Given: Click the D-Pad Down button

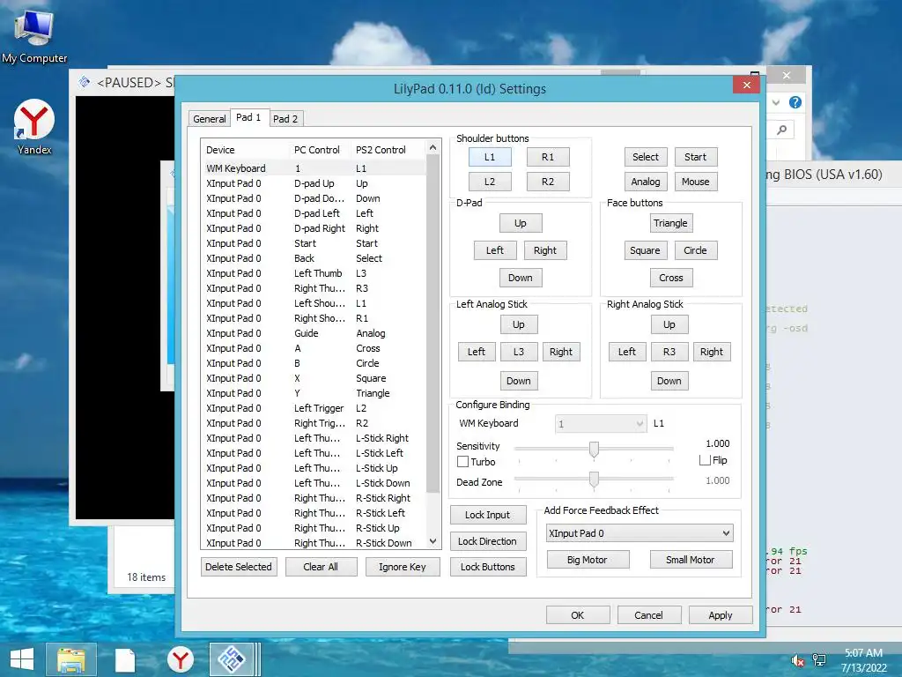Looking at the screenshot, I should (521, 278).
